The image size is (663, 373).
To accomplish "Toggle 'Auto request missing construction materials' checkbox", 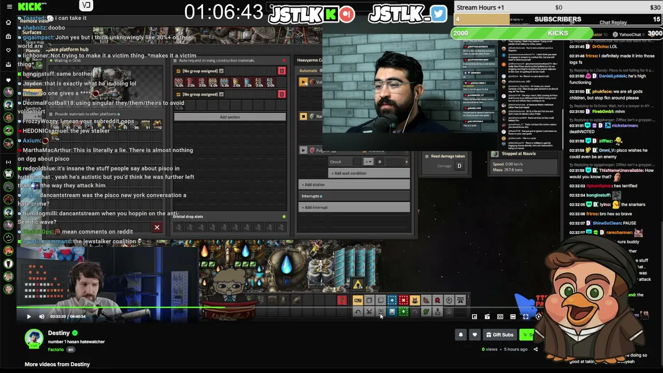I will pyautogui.click(x=176, y=61).
